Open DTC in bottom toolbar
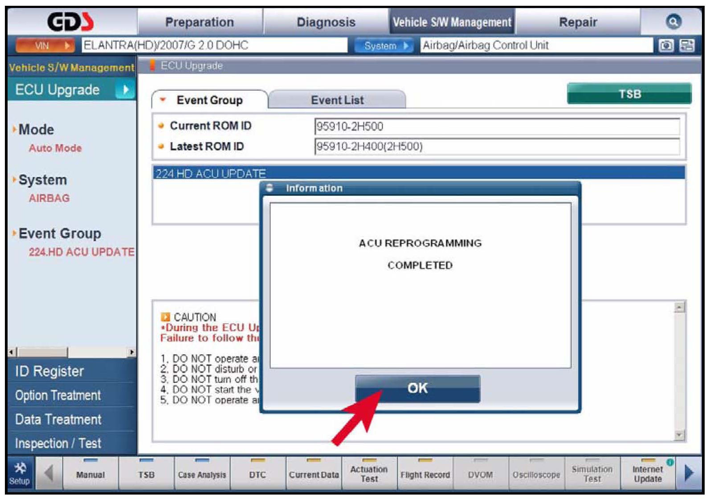The image size is (710, 499). pos(257,475)
